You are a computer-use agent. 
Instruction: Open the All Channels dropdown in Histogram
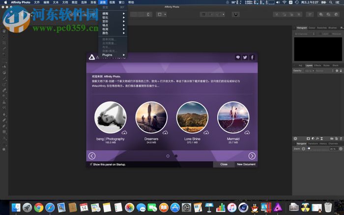tap(305, 34)
